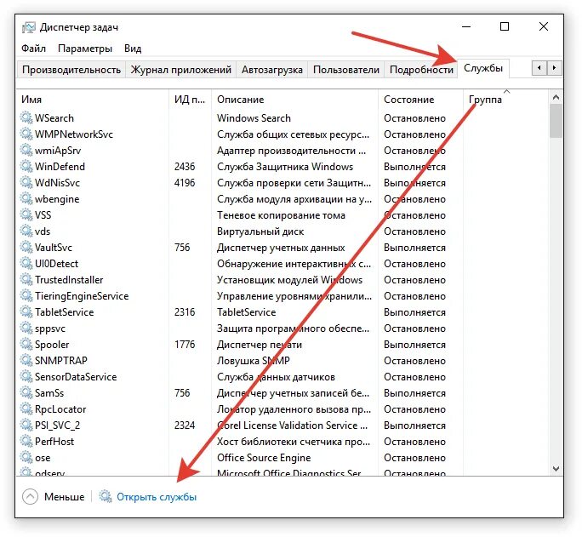Select the Windows Search description cell
The image size is (582, 537).
tap(254, 118)
